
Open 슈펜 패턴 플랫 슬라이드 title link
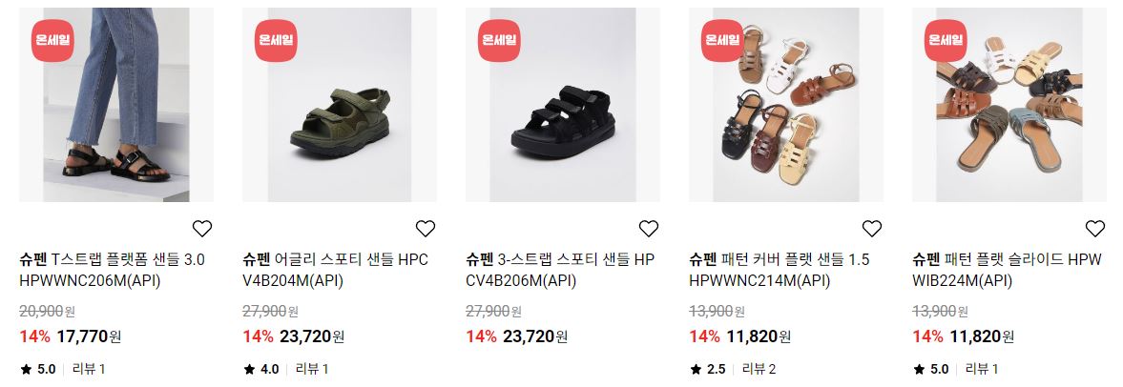click(x=1007, y=271)
